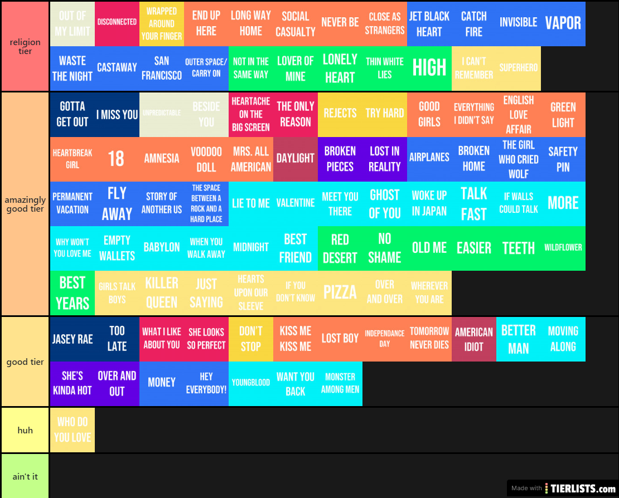Image resolution: width=619 pixels, height=498 pixels.
Task: Click the 'huh' tier label
Action: (25, 430)
